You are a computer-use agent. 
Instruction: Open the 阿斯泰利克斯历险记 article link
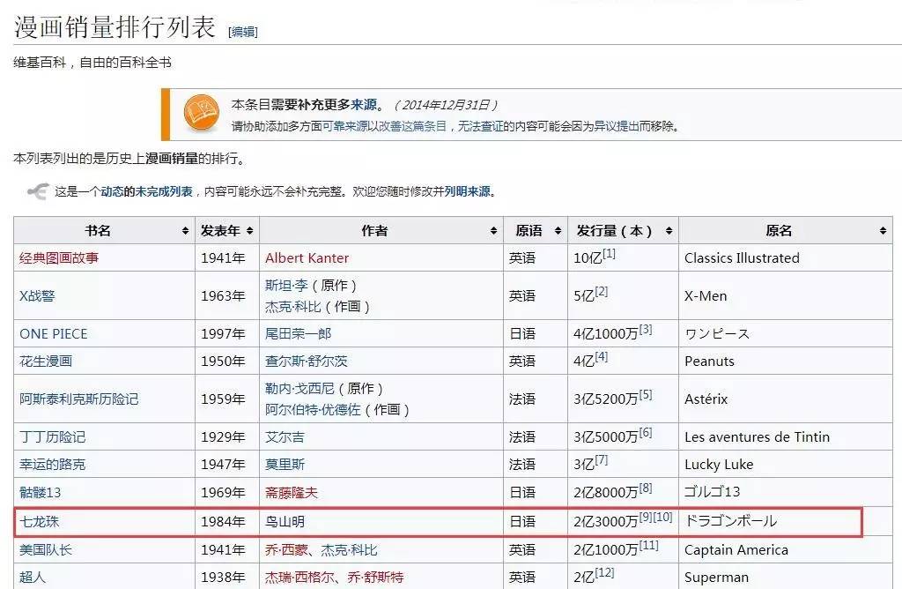78,399
